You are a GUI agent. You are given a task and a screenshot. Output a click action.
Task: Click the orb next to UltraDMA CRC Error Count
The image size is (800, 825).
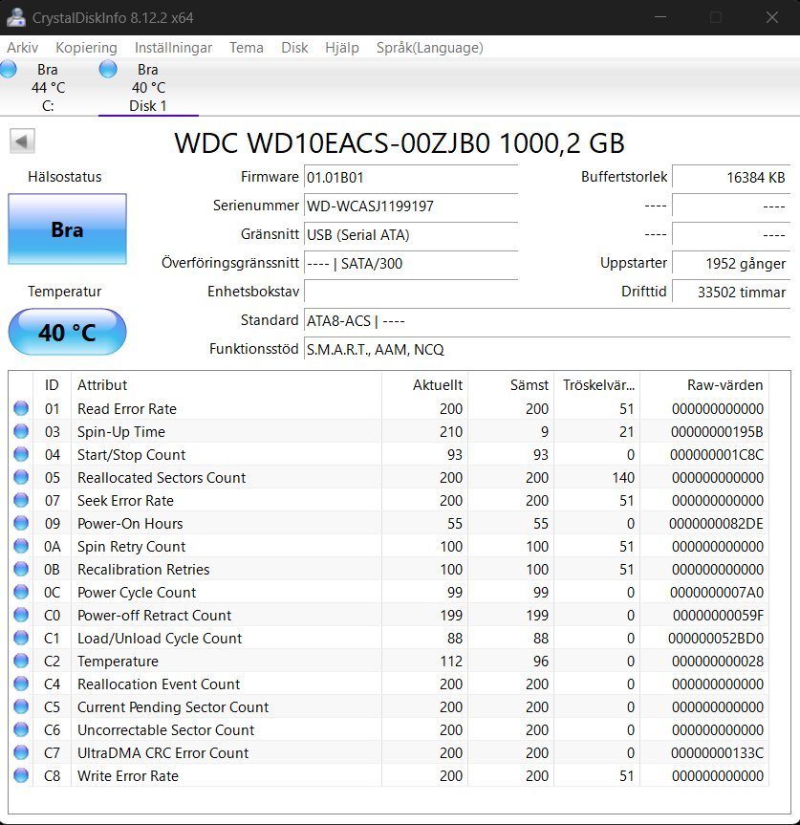(21, 753)
